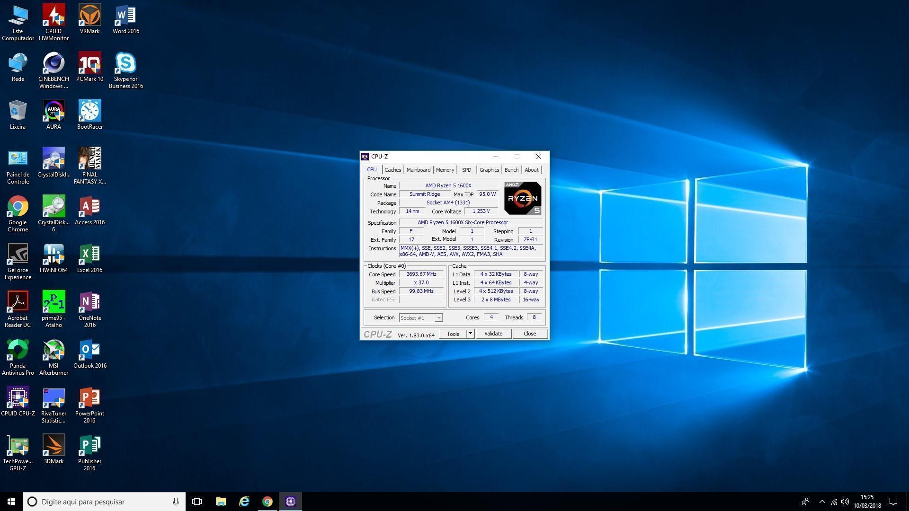Screen dimensions: 909x511
Task: Open the AURA lighting app icon
Action: tap(53, 115)
